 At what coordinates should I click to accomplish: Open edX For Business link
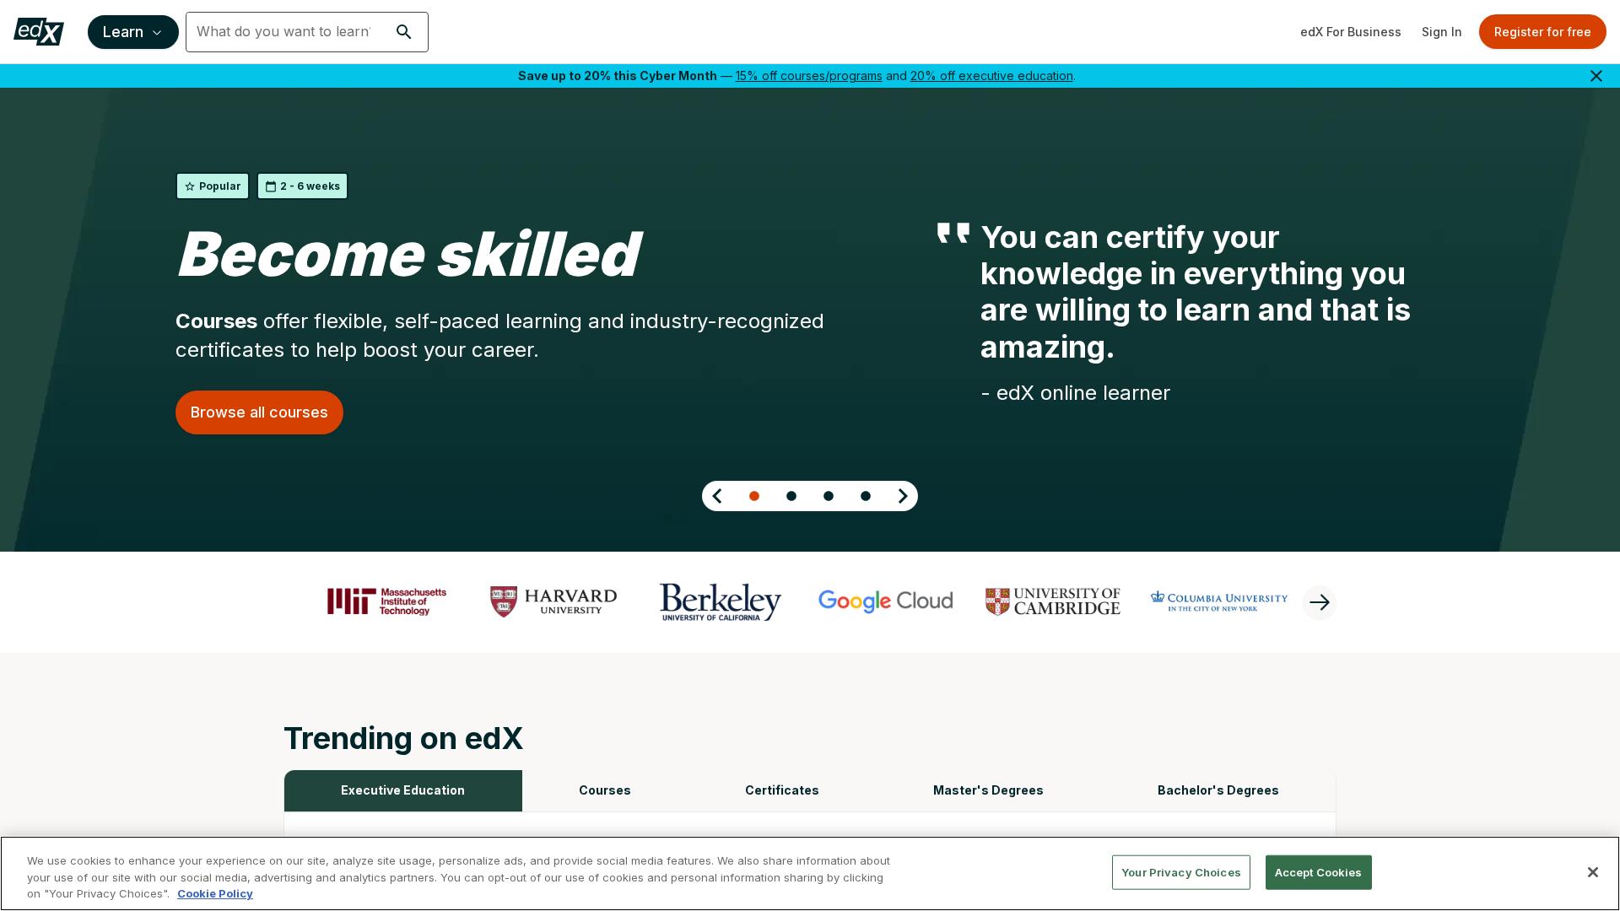(1350, 32)
